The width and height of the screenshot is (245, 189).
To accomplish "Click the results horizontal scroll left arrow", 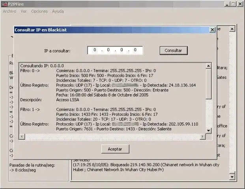I will tap(22, 137).
